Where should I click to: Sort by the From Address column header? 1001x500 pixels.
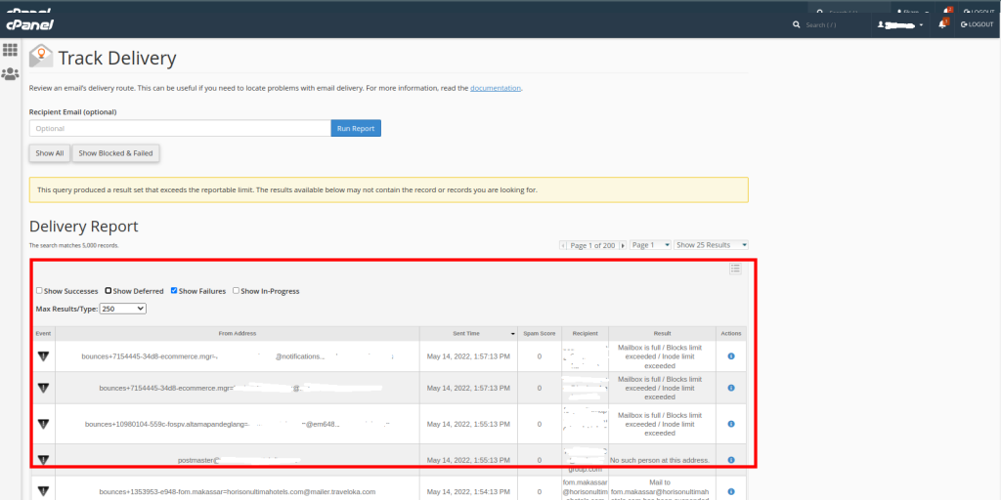(238, 334)
